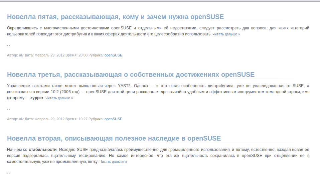
Task: Open the article titled 'Новелла пятая'
Action: (115, 17)
